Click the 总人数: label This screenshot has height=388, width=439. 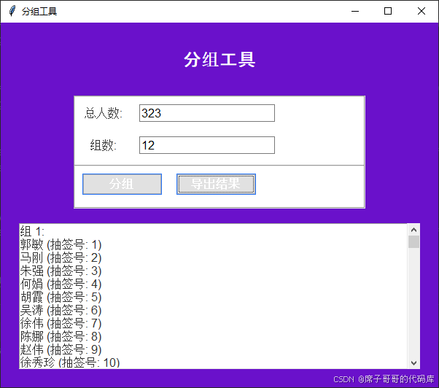coord(104,113)
